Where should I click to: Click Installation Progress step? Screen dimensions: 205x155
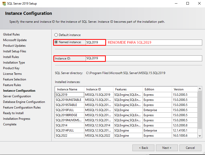[17, 119]
